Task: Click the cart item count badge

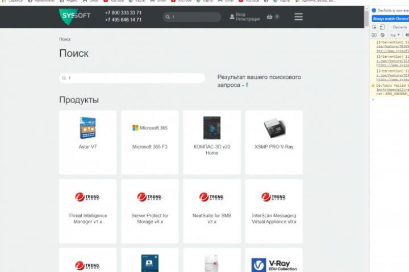Action: [x=277, y=16]
